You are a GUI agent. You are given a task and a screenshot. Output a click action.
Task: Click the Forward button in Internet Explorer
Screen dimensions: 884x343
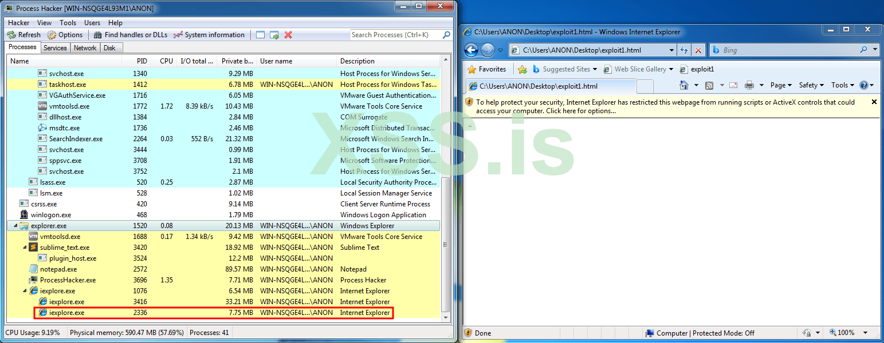click(x=488, y=50)
